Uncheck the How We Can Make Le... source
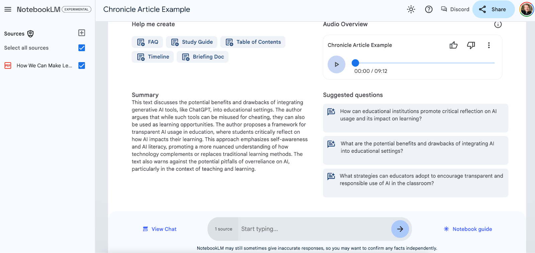This screenshot has height=253, width=535. pyautogui.click(x=82, y=66)
